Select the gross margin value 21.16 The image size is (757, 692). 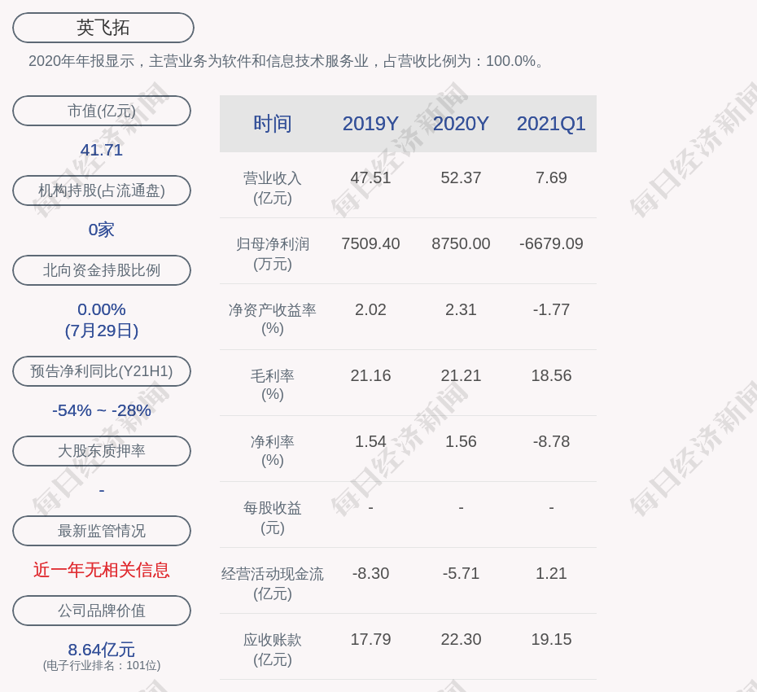370,375
